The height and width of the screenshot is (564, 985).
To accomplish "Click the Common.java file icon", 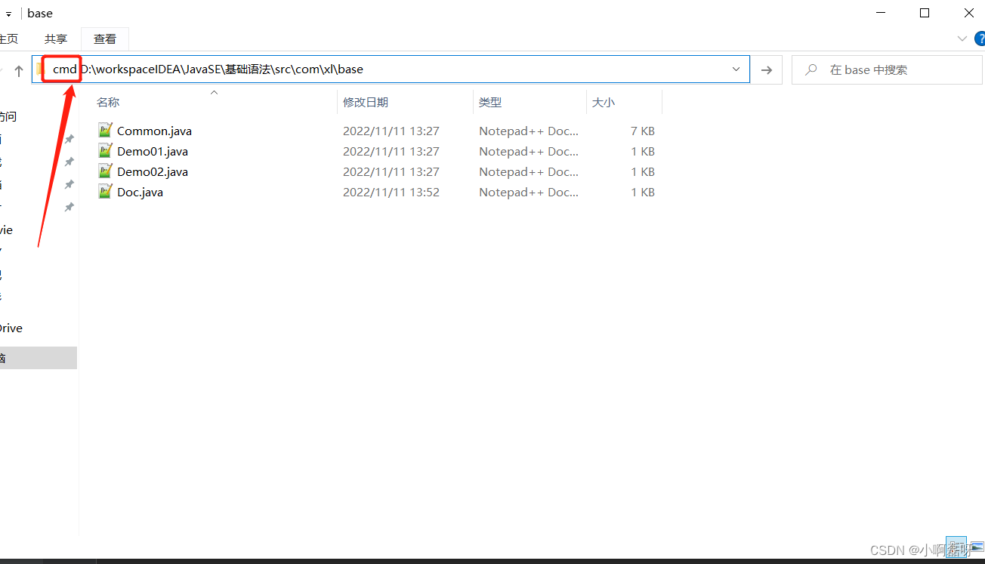I will (105, 131).
